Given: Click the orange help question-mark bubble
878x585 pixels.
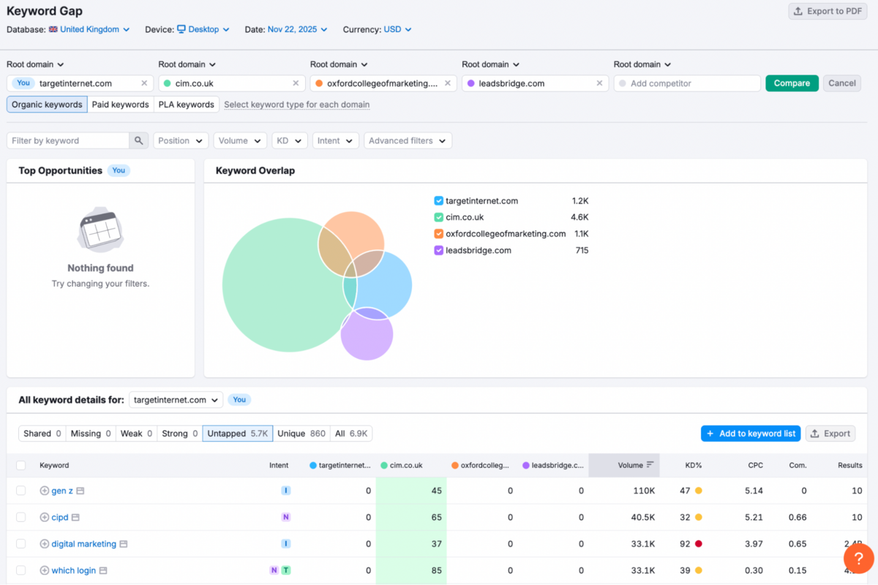Looking at the screenshot, I should tap(858, 559).
